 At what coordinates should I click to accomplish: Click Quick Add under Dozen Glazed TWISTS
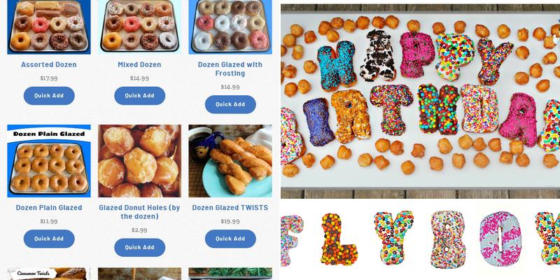(x=230, y=239)
